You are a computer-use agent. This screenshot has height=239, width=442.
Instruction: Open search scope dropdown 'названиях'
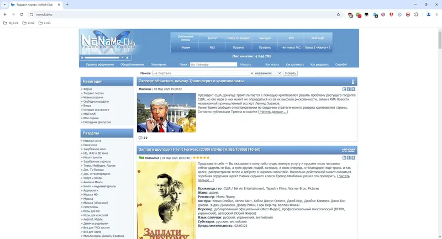(x=267, y=73)
